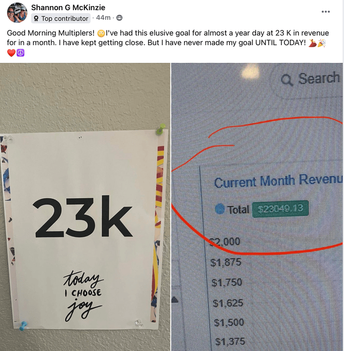Click the Current Month Revenue heading
This screenshot has height=351, width=344.
click(x=278, y=181)
